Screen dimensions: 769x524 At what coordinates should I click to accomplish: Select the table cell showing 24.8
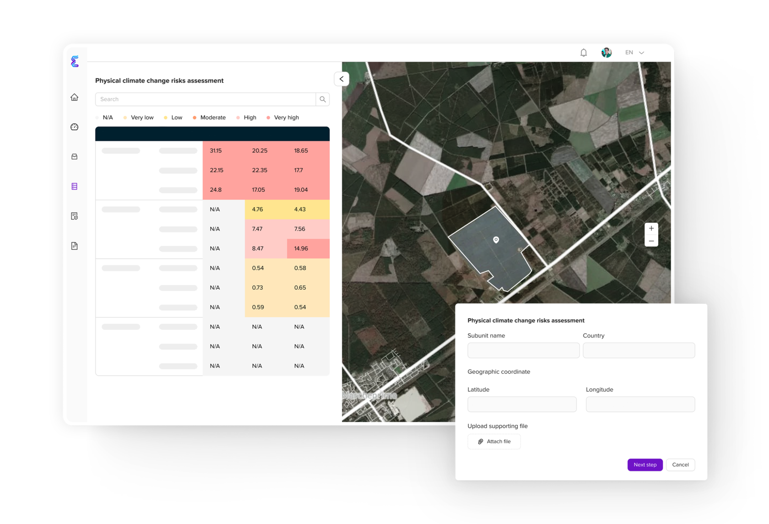pos(224,190)
